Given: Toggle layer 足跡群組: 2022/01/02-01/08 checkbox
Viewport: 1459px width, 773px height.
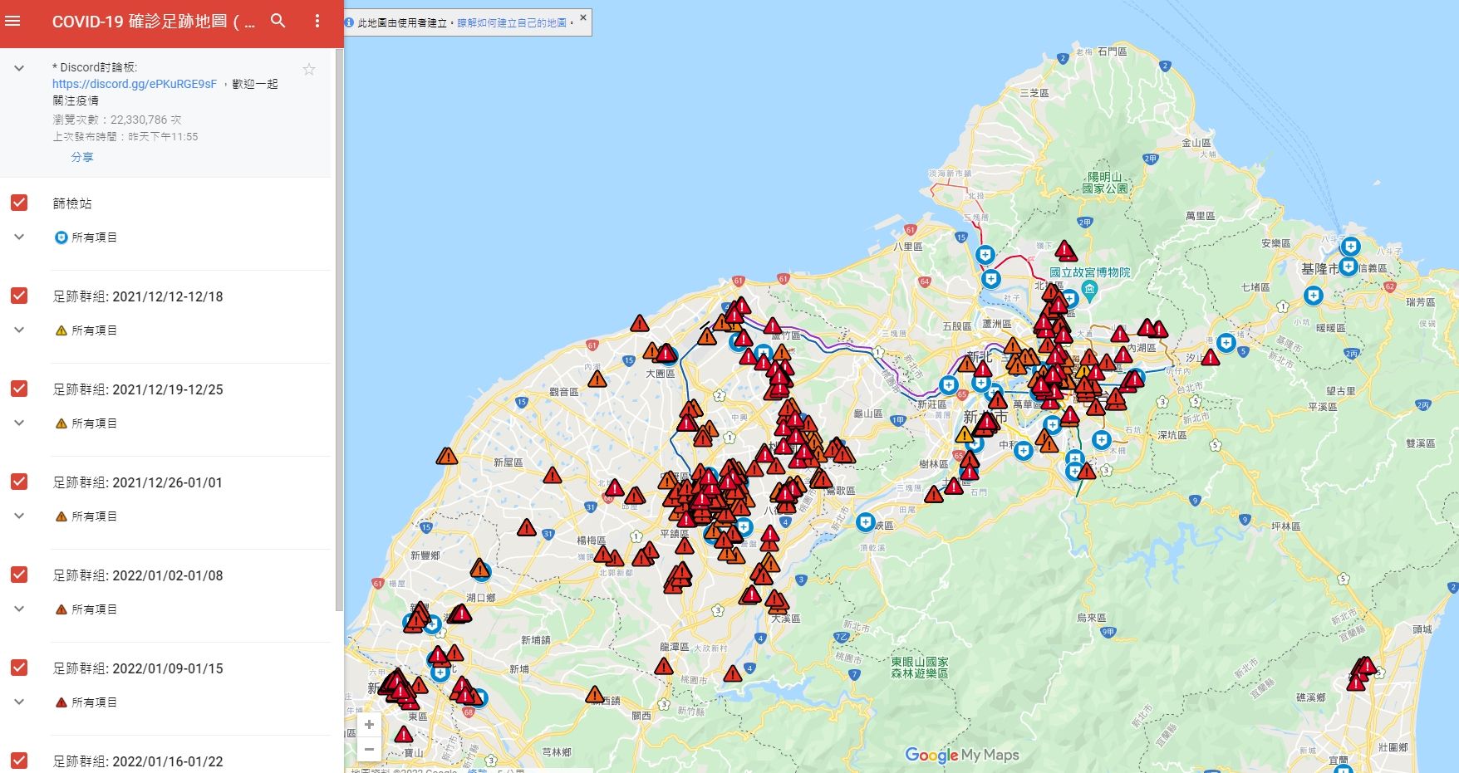Looking at the screenshot, I should 19,575.
